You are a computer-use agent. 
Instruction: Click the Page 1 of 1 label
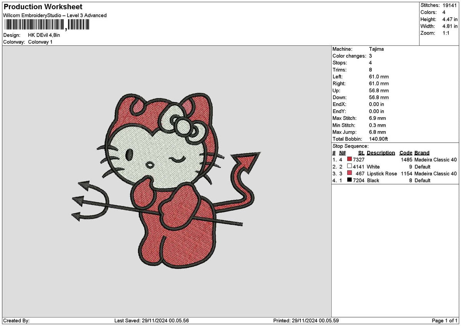(x=444, y=321)
